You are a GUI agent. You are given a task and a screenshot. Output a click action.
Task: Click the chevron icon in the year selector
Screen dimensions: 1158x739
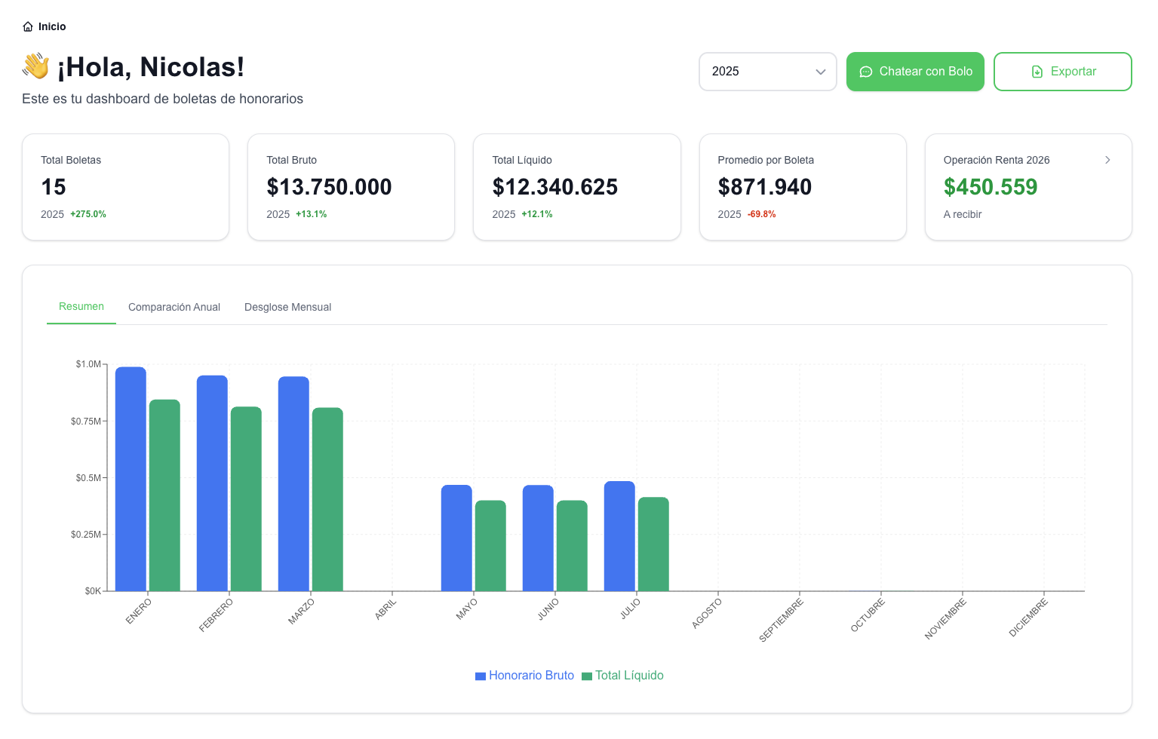point(820,72)
